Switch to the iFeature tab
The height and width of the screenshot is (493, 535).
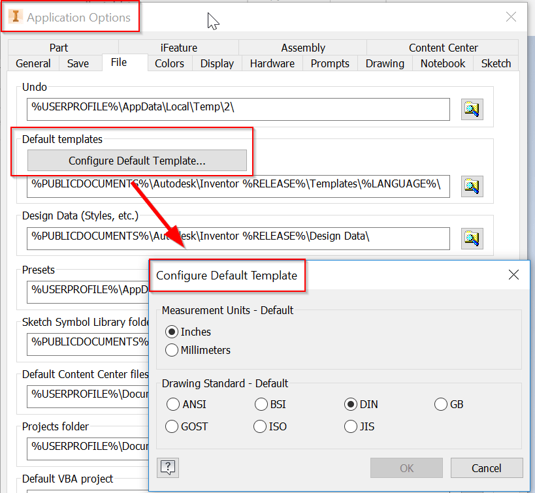point(179,48)
